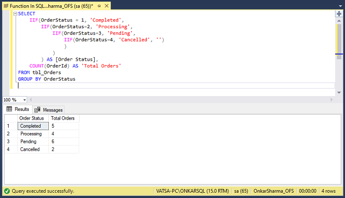Click the 4 rows status entry
This screenshot has width=345, height=198.
(x=329, y=191)
